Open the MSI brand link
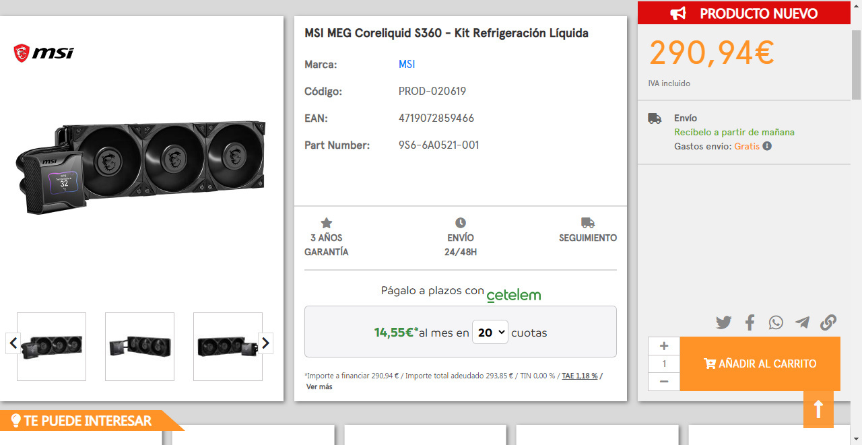The image size is (862, 445). pos(407,65)
